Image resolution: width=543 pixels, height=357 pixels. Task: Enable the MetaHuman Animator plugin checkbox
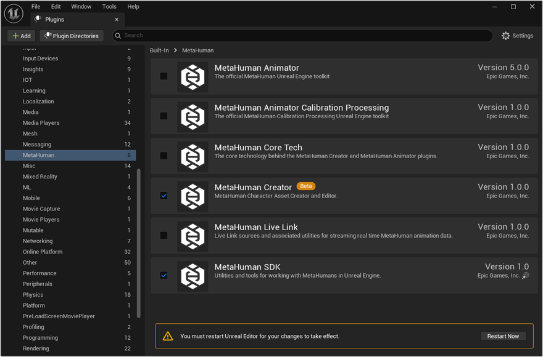click(164, 76)
